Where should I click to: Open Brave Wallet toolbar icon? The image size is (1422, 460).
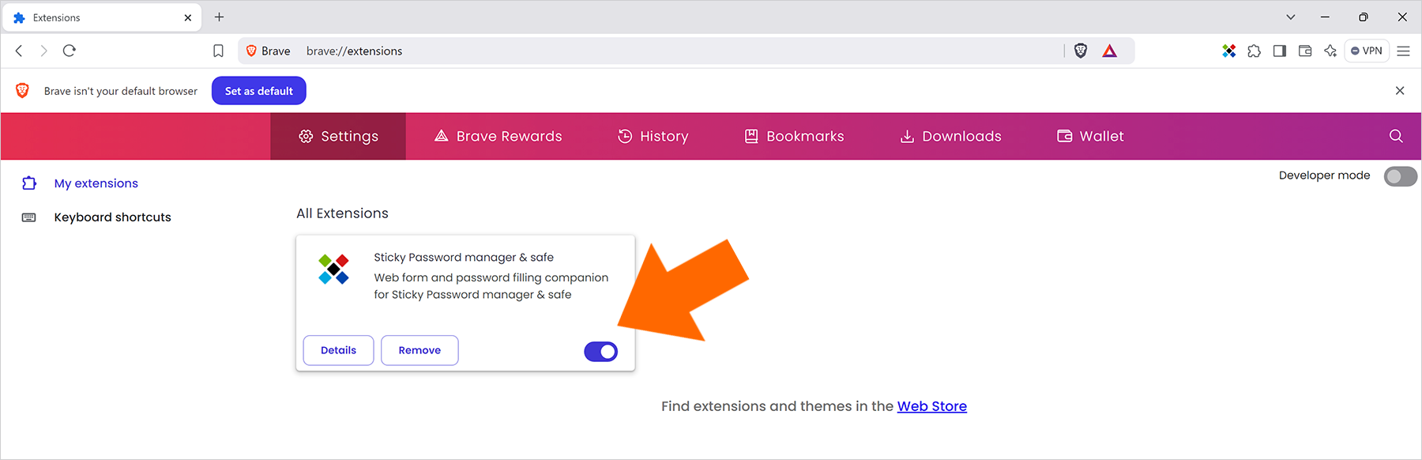pos(1305,51)
